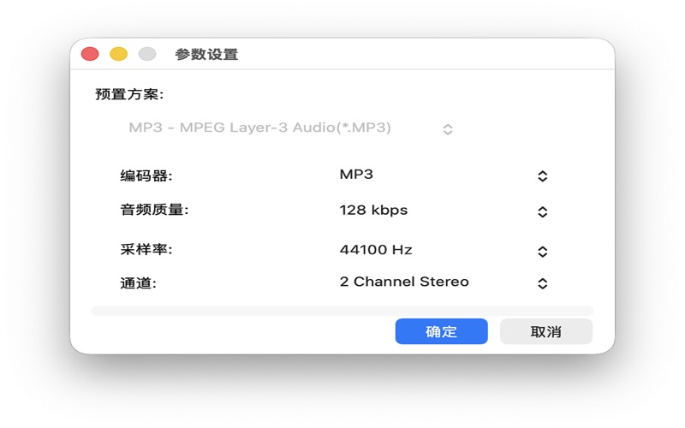
Task: Click the 采样率 label text
Action: 146,250
